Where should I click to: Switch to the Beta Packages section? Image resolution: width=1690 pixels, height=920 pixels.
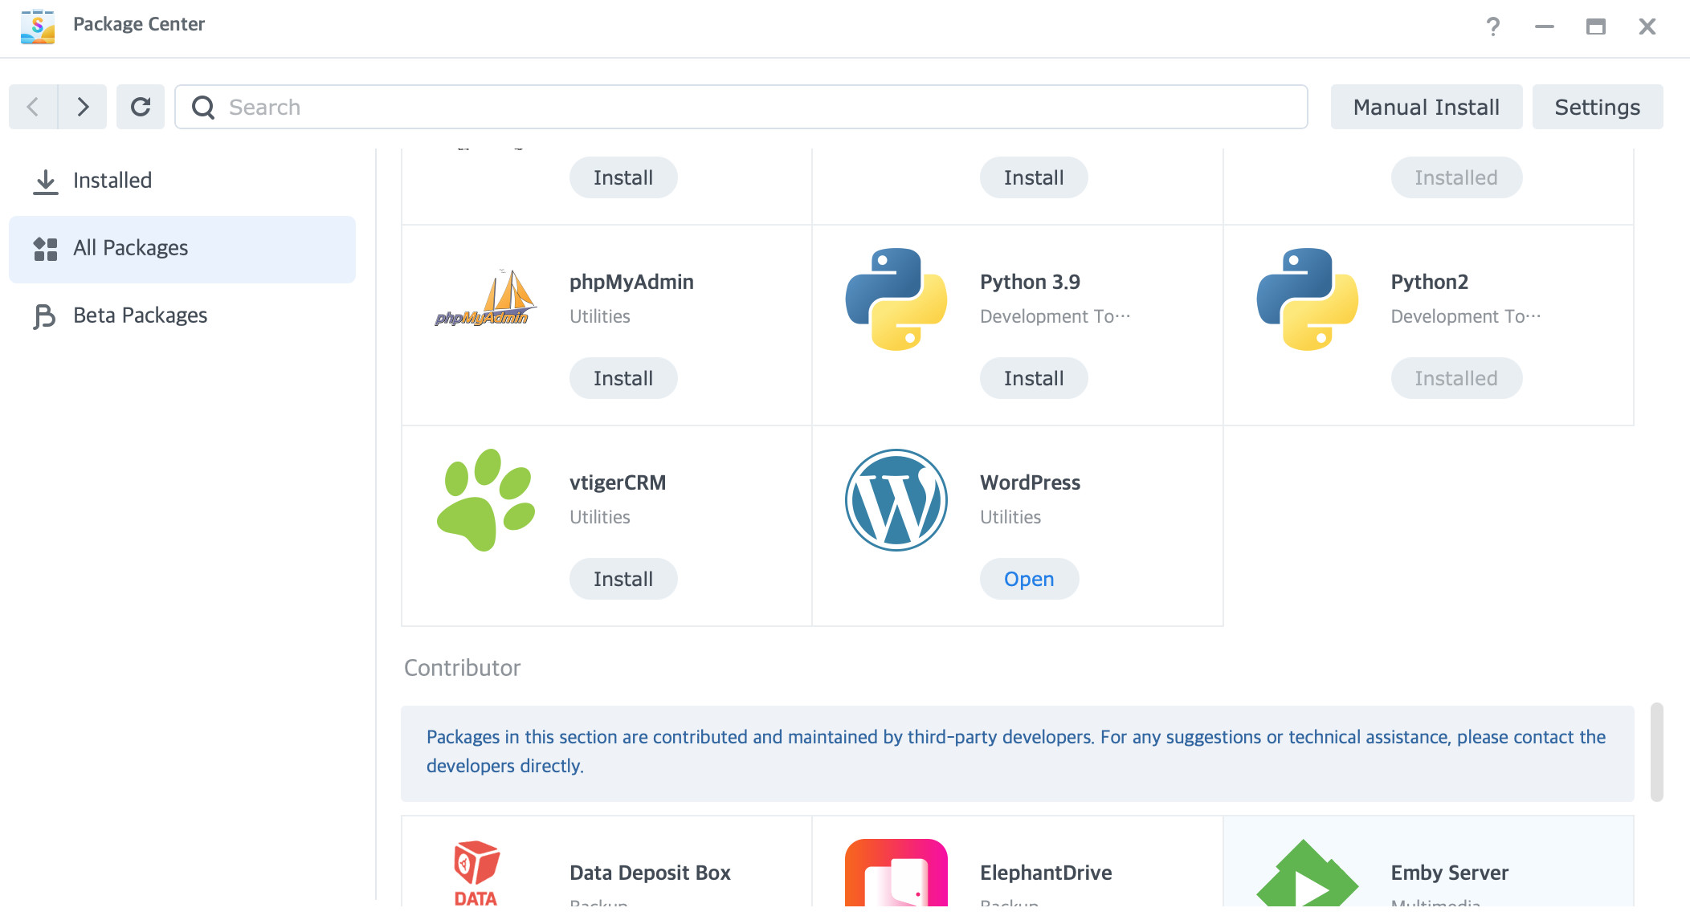tap(140, 315)
